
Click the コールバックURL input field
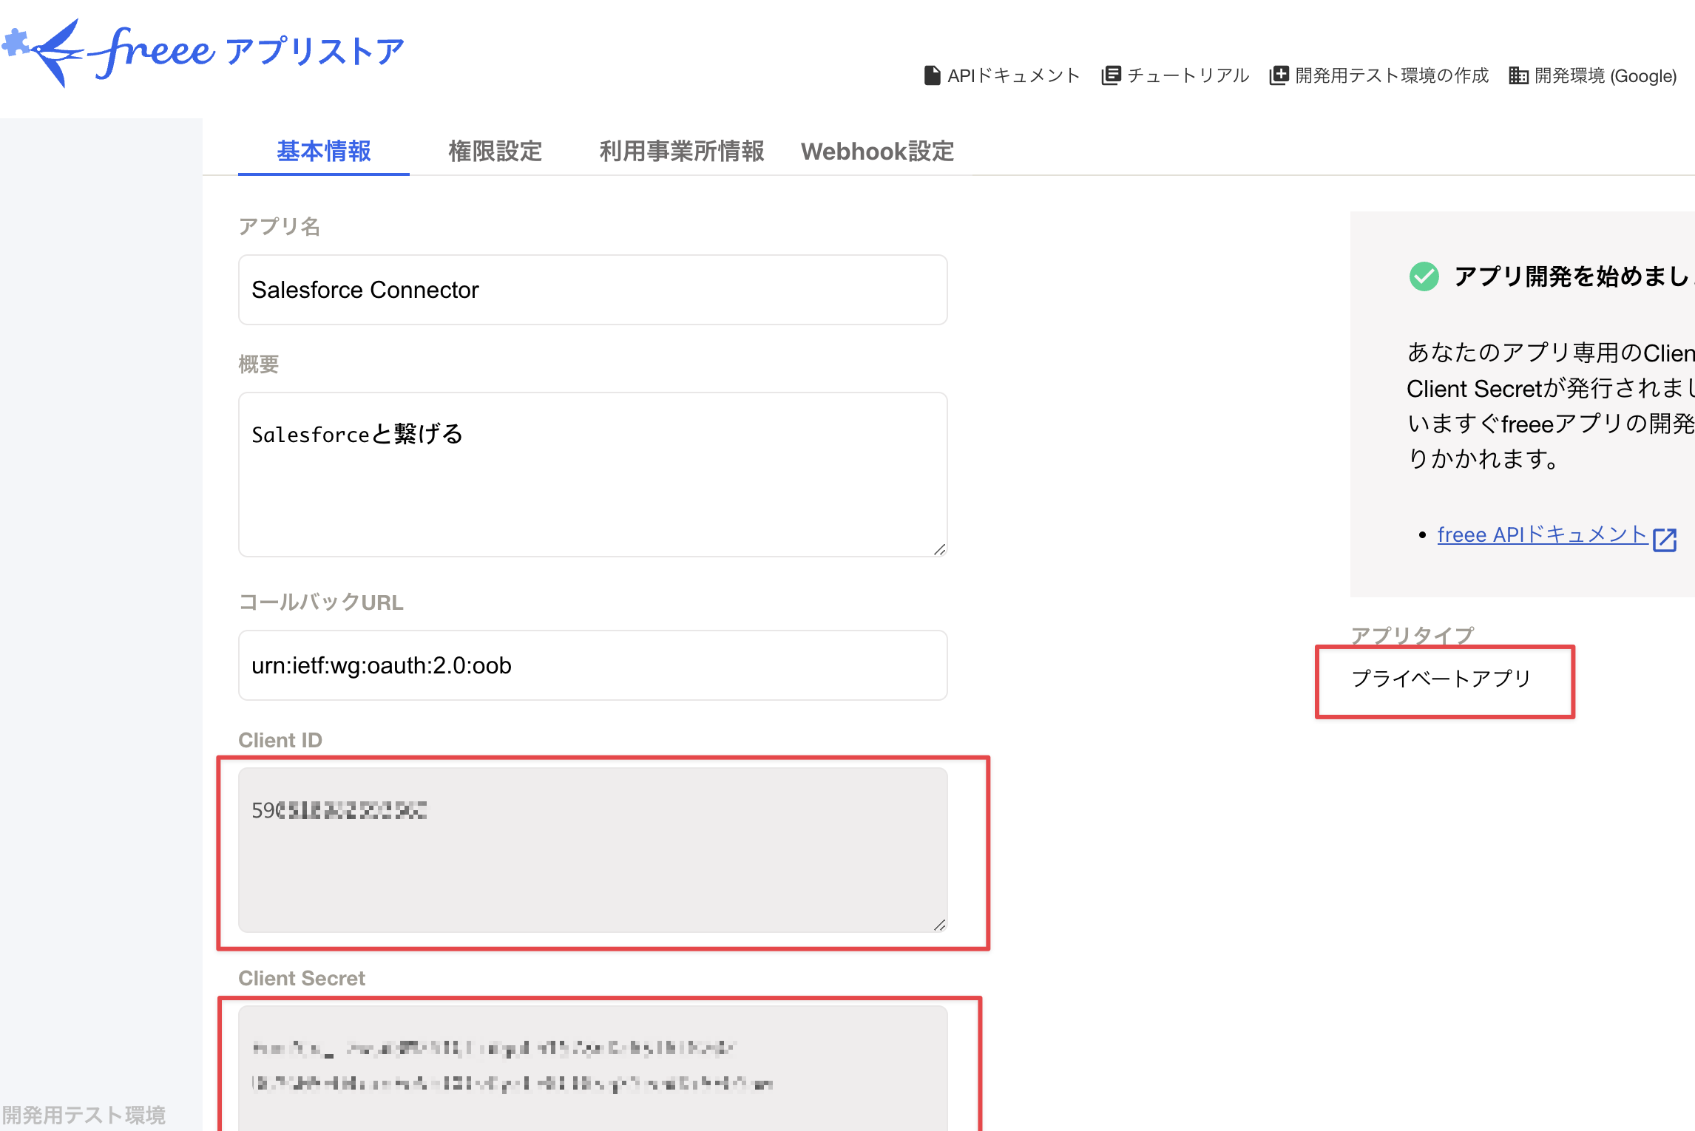click(x=592, y=665)
